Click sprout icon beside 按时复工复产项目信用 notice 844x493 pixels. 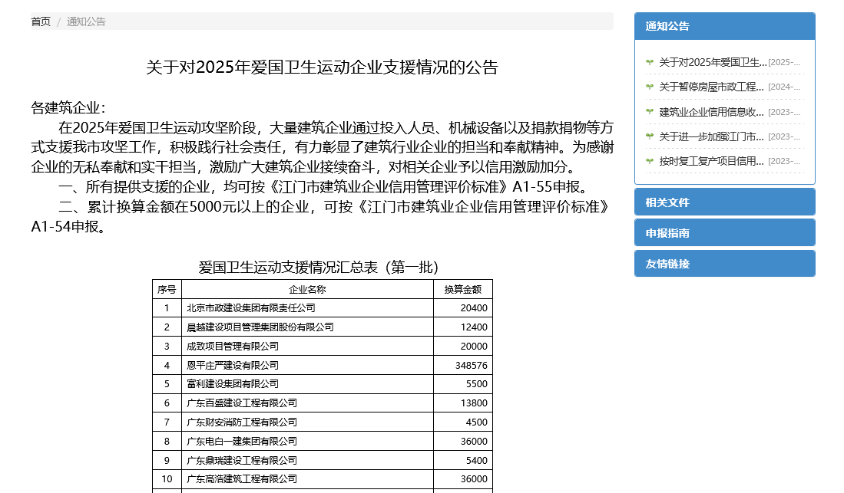click(x=650, y=161)
